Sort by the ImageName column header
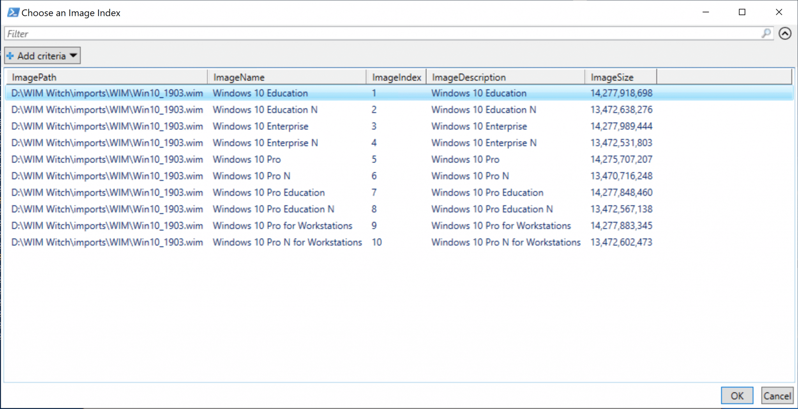Image resolution: width=798 pixels, height=409 pixels. click(x=239, y=77)
